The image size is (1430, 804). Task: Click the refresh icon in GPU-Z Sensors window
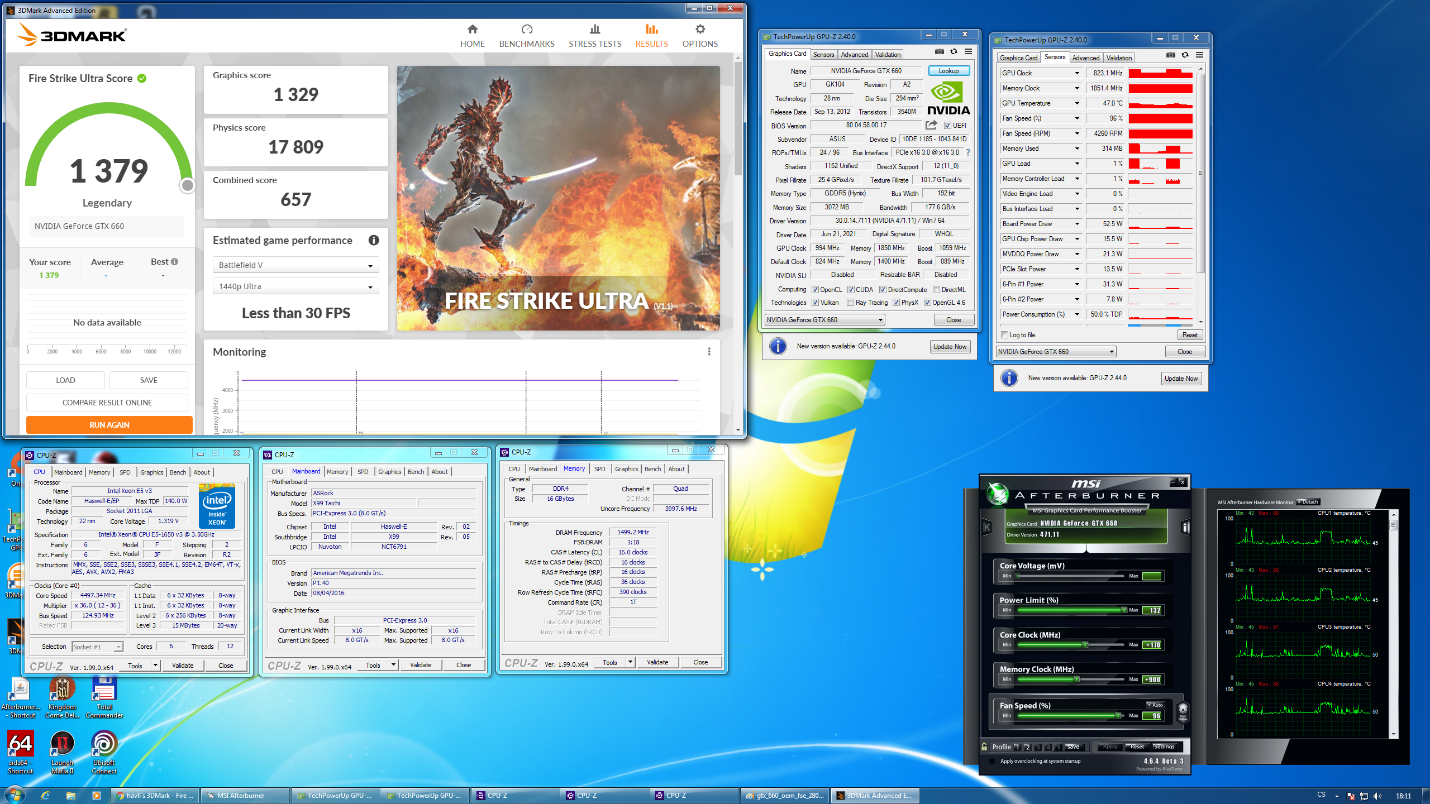[1185, 55]
